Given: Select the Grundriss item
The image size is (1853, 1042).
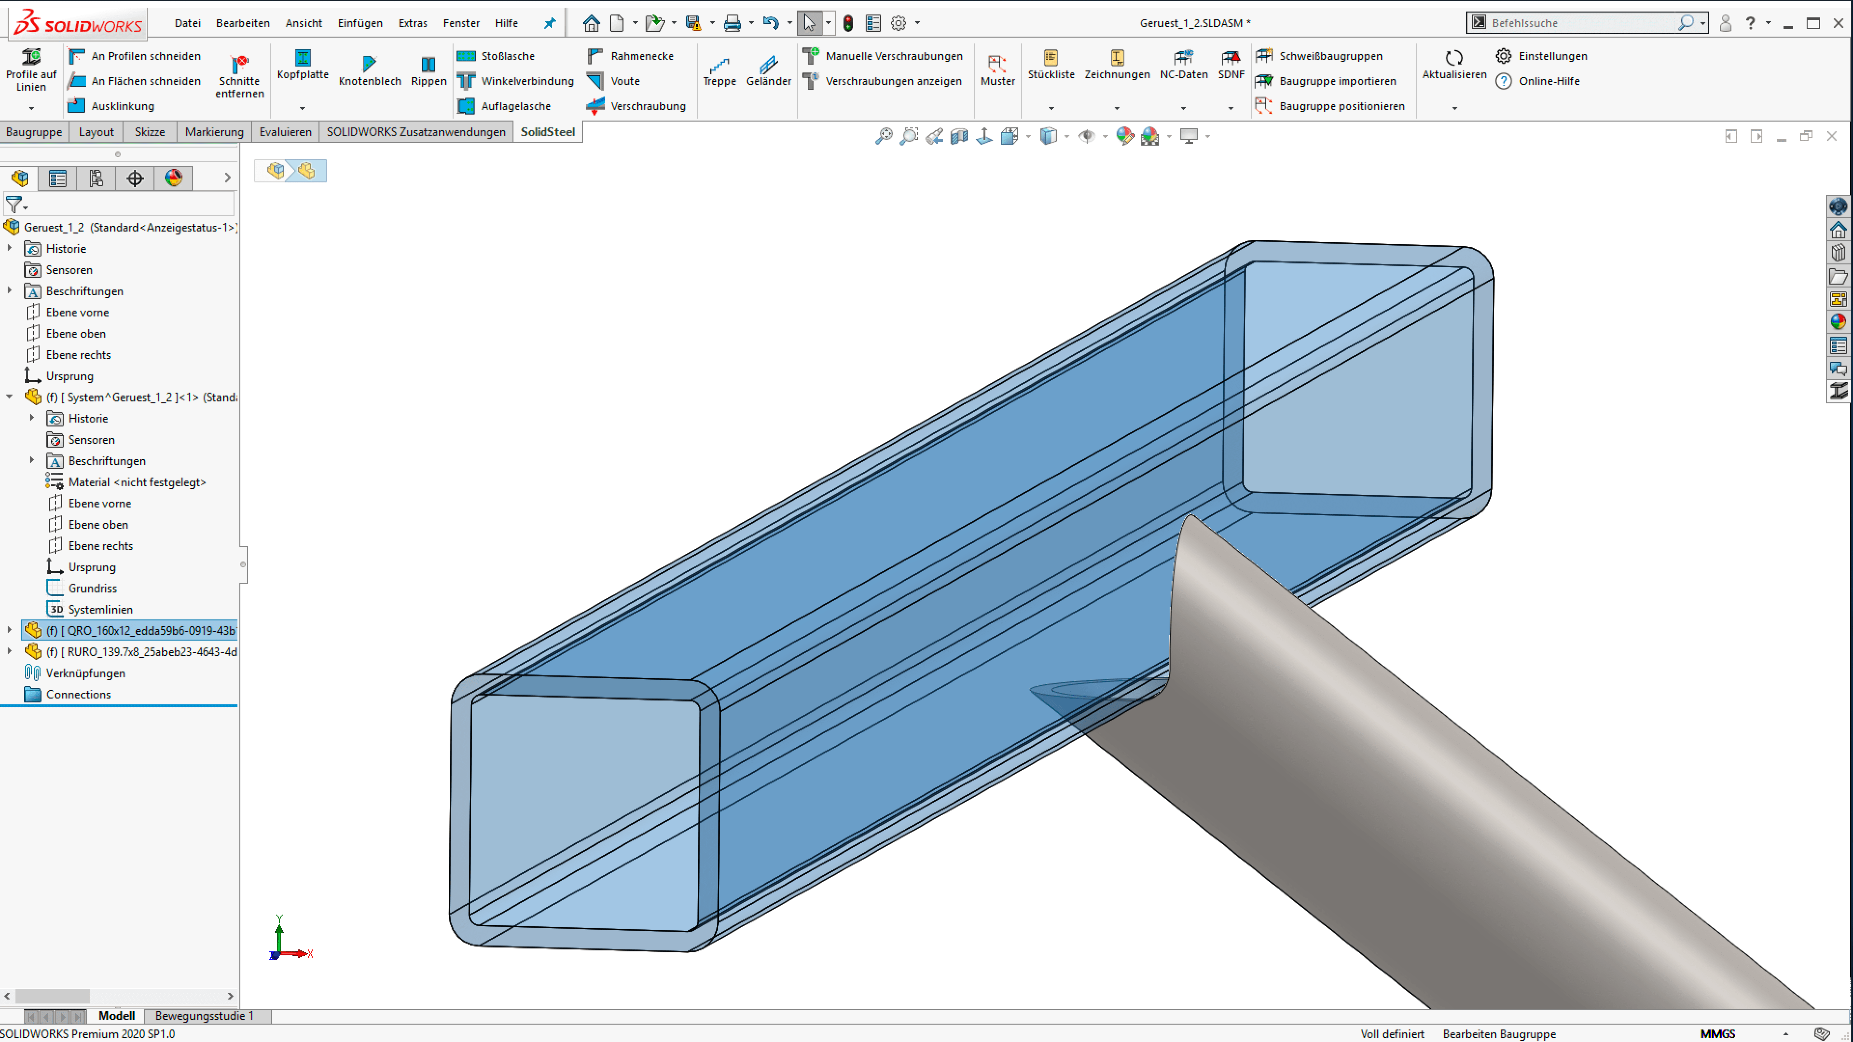Looking at the screenshot, I should coord(92,588).
